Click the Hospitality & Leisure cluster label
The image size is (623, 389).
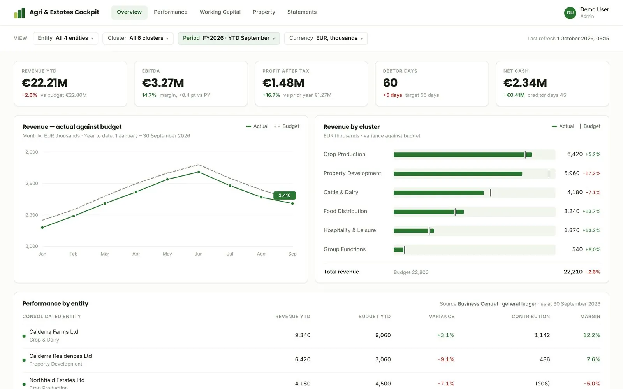tap(350, 230)
